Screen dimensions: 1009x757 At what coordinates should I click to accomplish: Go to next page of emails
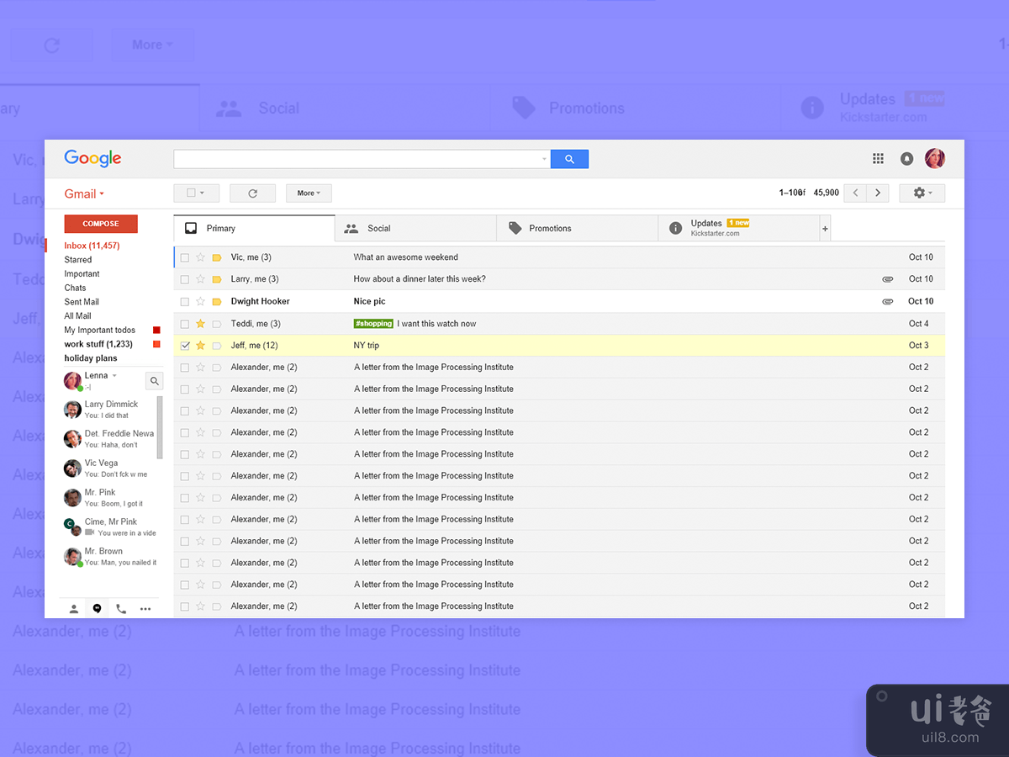pyautogui.click(x=878, y=193)
